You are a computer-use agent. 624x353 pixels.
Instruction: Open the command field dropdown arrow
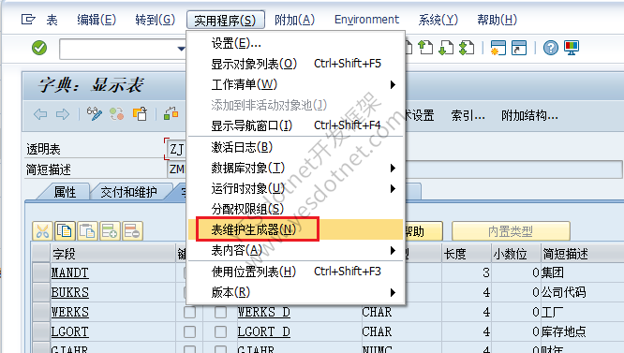(x=181, y=49)
